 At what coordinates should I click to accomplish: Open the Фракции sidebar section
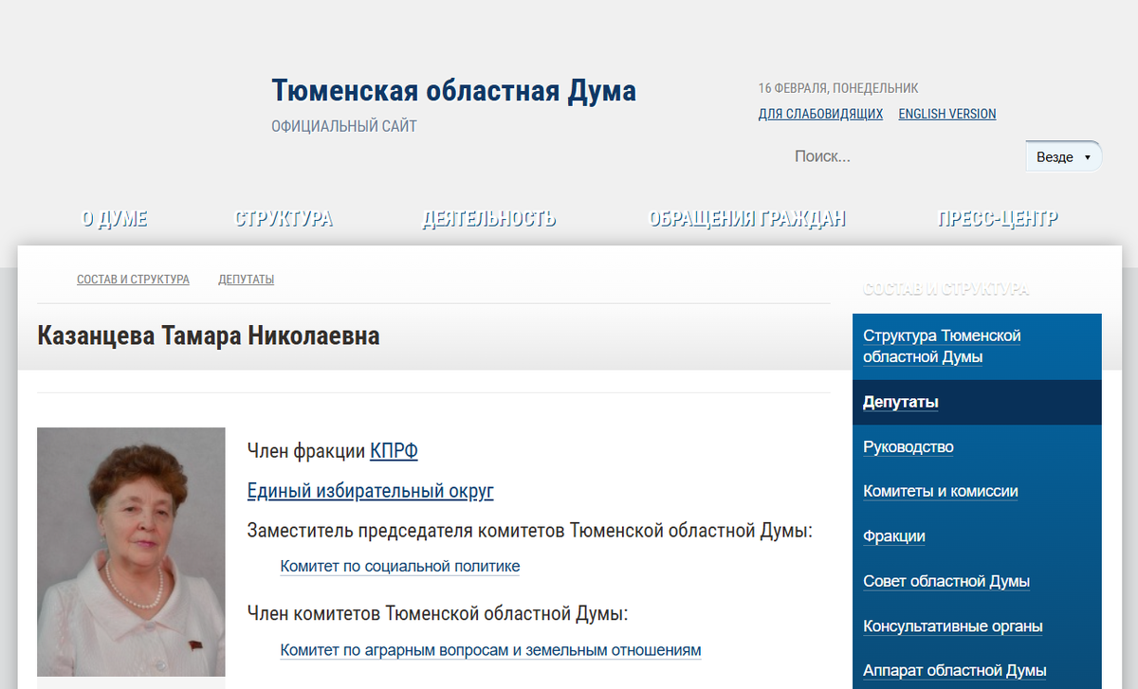892,536
